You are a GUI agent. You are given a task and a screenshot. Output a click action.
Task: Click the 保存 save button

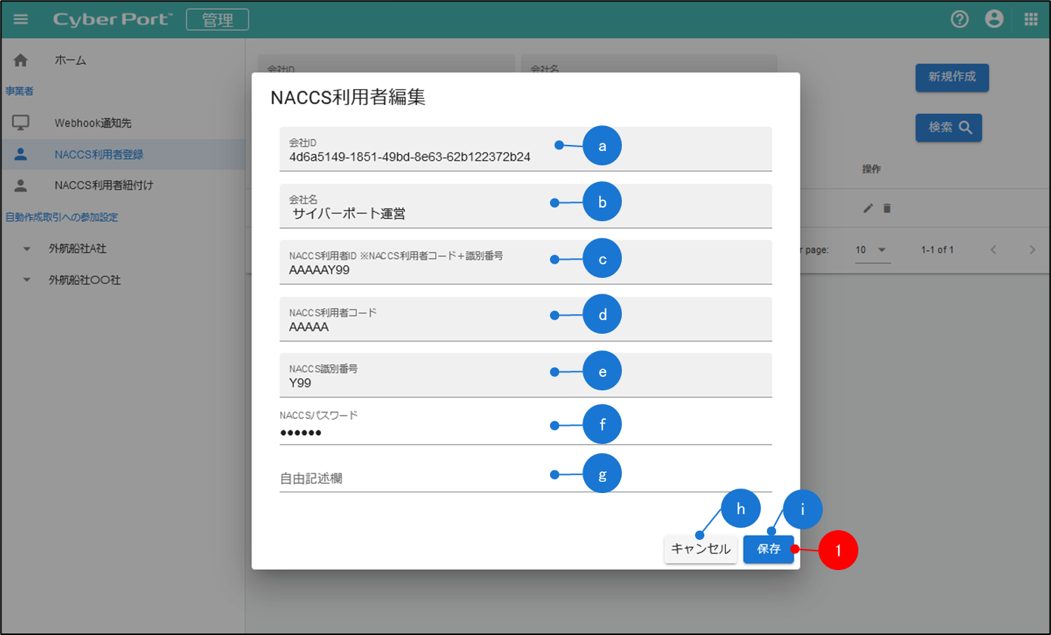pyautogui.click(x=768, y=549)
